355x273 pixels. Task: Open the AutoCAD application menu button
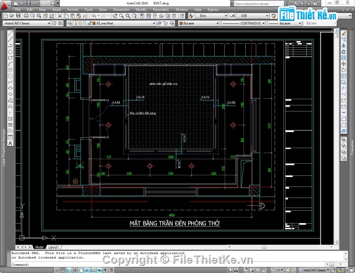point(4,5)
